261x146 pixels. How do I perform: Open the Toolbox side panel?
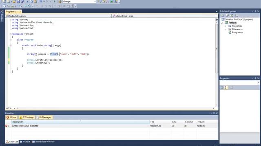(2, 16)
